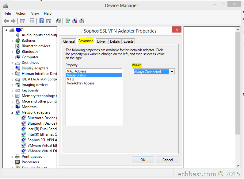This screenshot has width=244, height=179.
Task: Click the Processors chip icon
Action: [18, 162]
